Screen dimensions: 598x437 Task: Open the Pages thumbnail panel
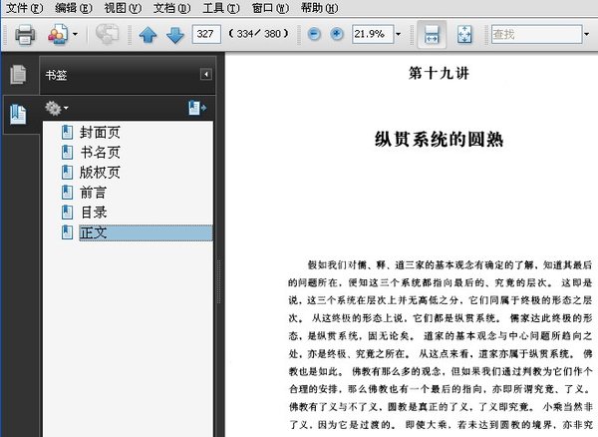[x=17, y=75]
